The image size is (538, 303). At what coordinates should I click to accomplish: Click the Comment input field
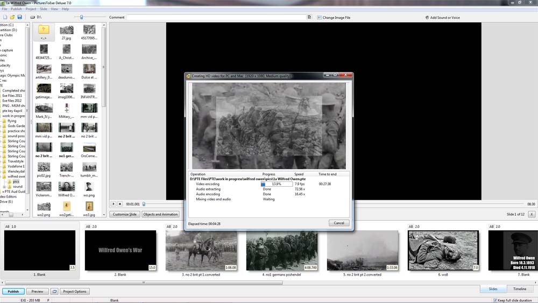216,17
